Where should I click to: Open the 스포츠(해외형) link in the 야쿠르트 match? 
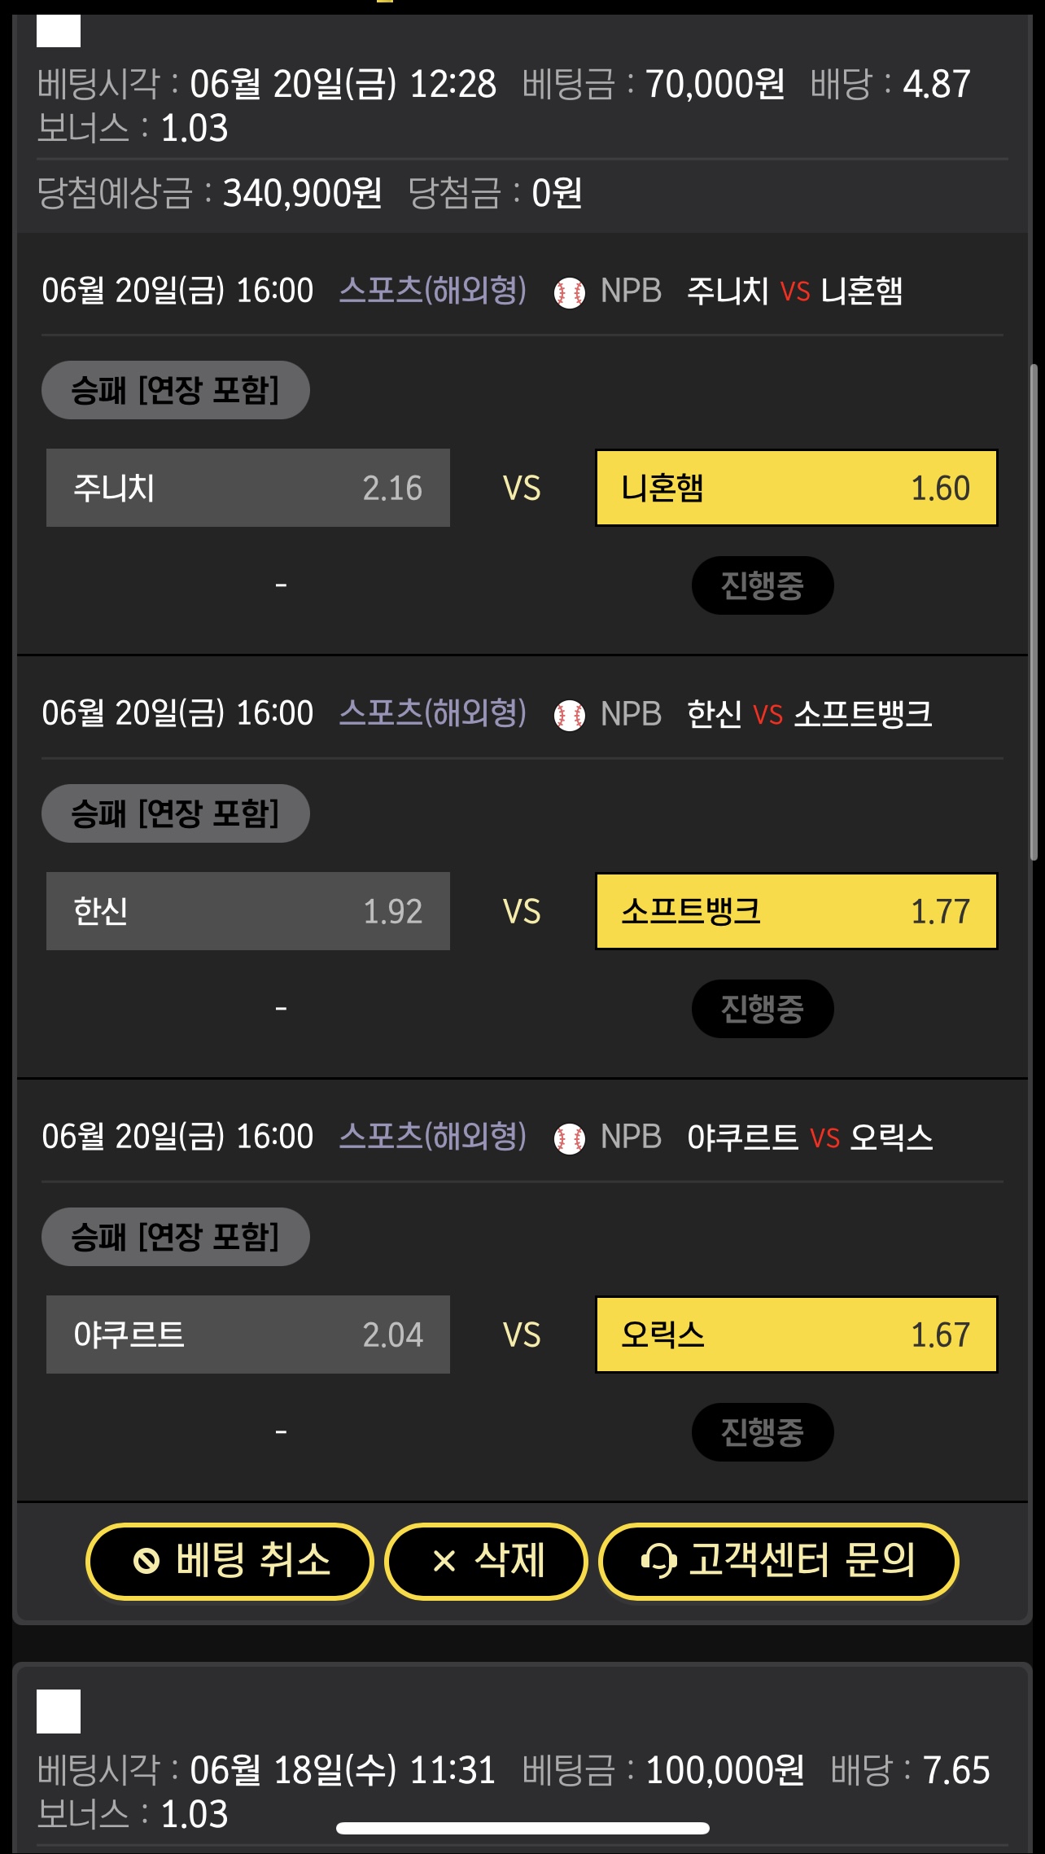[x=433, y=1137]
